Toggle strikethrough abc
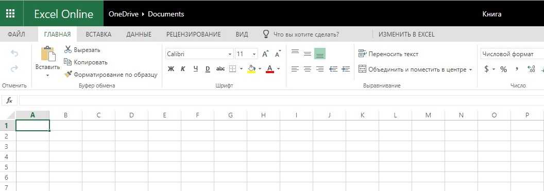 220,69
